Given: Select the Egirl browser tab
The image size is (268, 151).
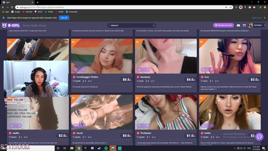Looking at the screenshot, I should 17,3.
